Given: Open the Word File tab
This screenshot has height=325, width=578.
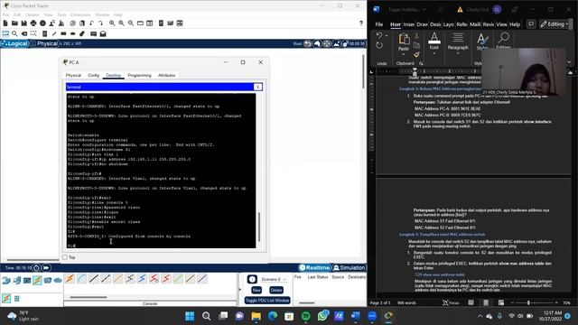Looking at the screenshot, I should tap(379, 24).
